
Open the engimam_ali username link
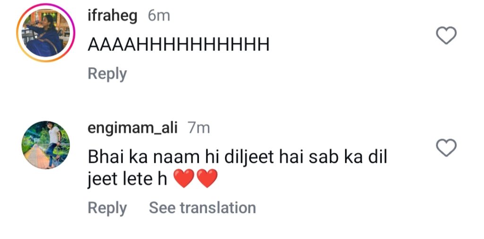pyautogui.click(x=132, y=128)
